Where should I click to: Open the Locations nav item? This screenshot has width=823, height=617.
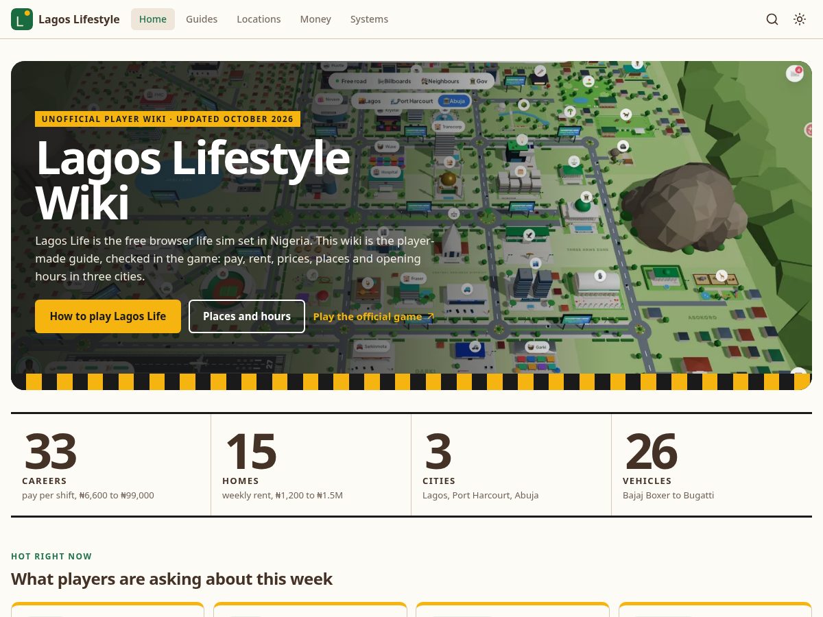[x=259, y=19]
